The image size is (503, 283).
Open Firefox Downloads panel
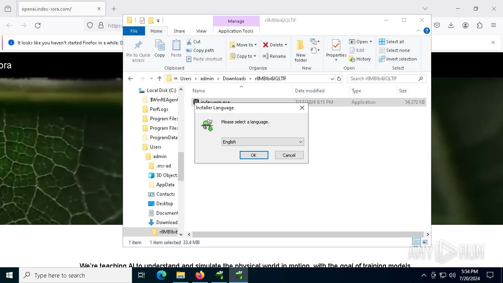click(x=451, y=26)
